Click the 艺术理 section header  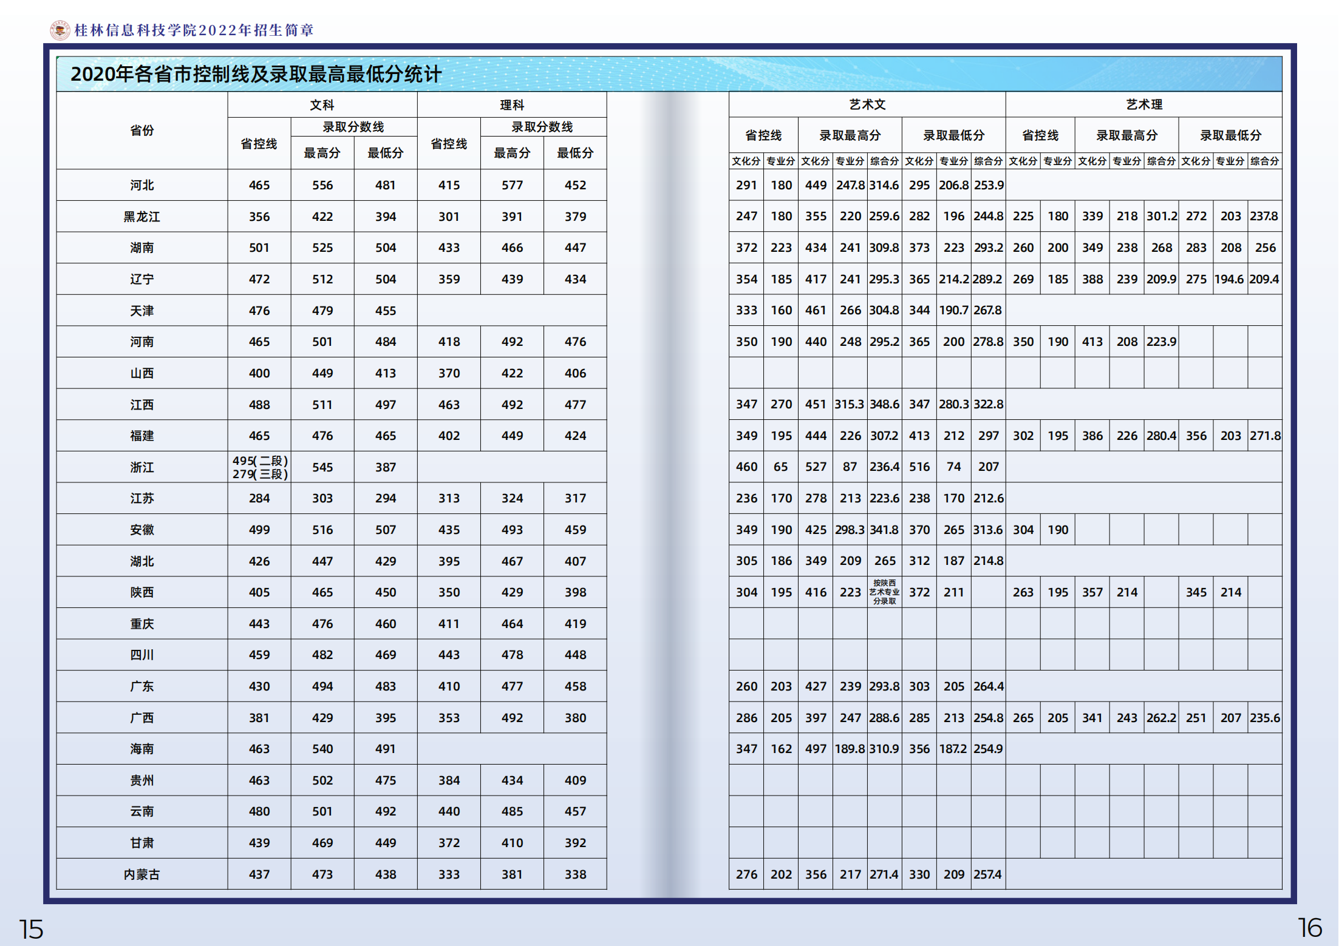tap(1143, 104)
